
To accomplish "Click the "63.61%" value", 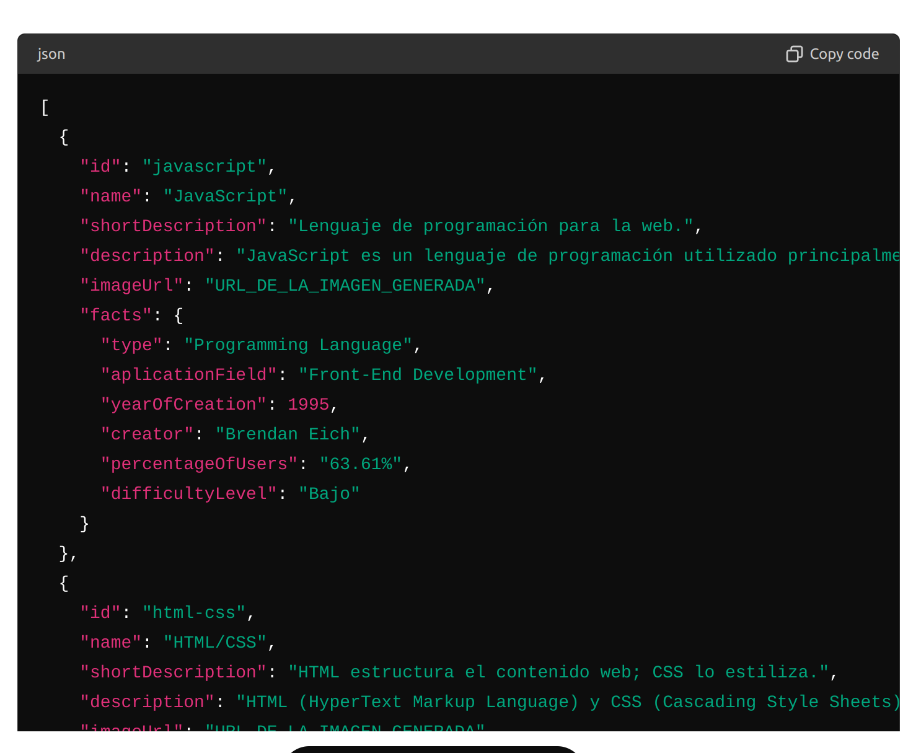I will [361, 464].
